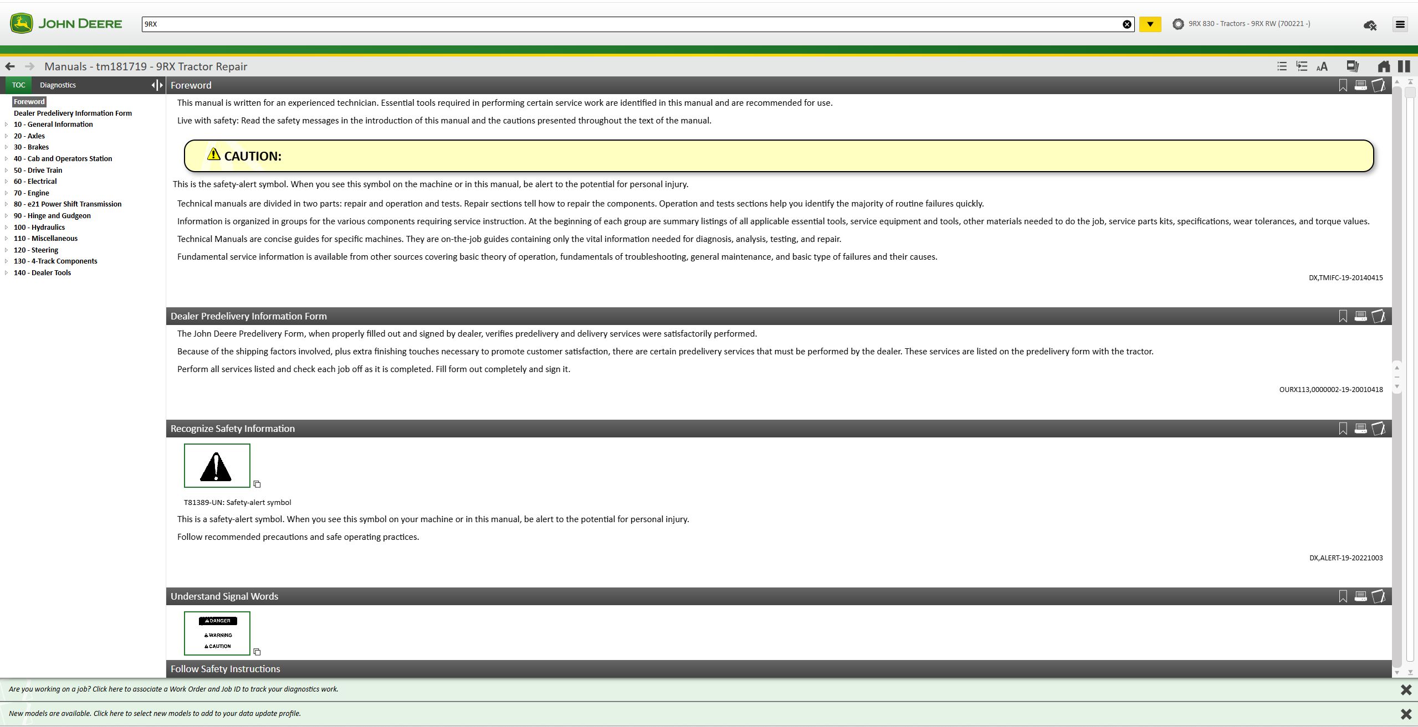Switch to the Diagnostics tab
Screen dimensions: 1418x727
[x=58, y=85]
